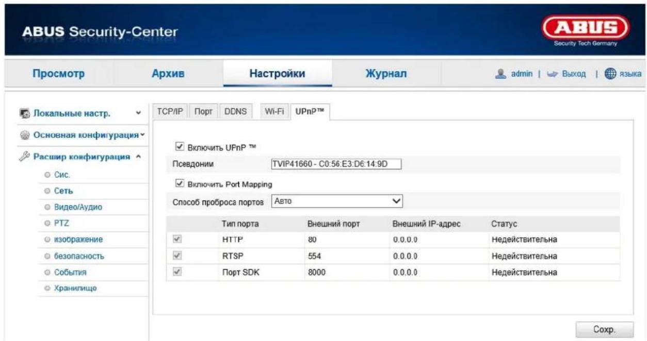Open the TCP/IP settings tab
Screen dimensions: 647x341
(x=170, y=112)
